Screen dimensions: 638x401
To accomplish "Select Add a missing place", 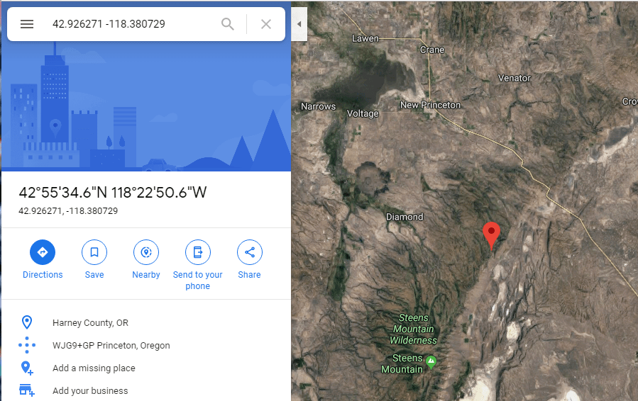I will 94,368.
